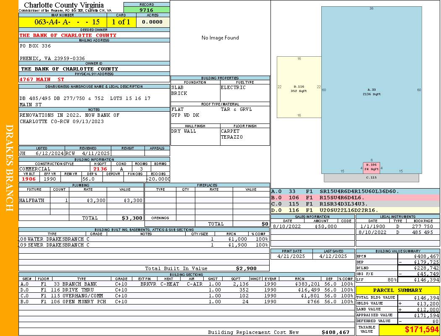This screenshot has height=336, width=441.
Task: Click construction style COMMERCIAL
Action: (35, 169)
